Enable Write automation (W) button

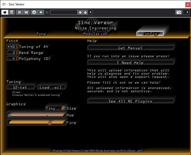click(x=26, y=12)
